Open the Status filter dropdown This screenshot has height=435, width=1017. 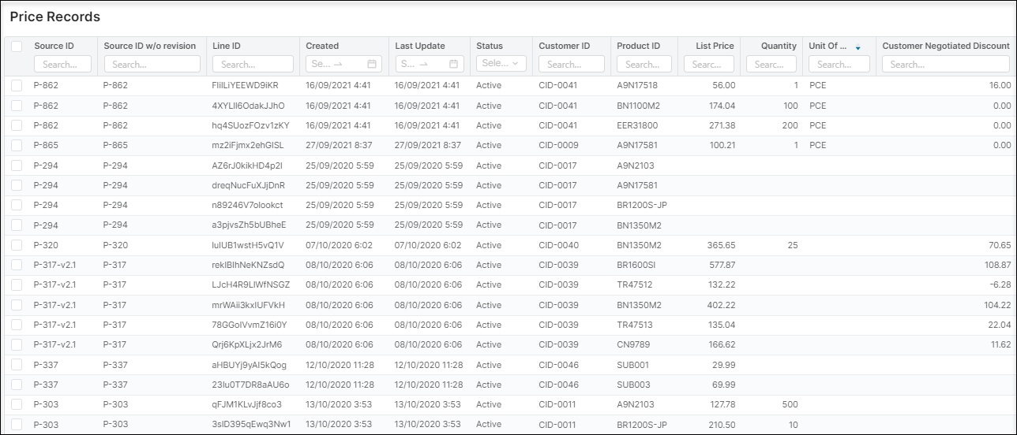pyautogui.click(x=501, y=64)
